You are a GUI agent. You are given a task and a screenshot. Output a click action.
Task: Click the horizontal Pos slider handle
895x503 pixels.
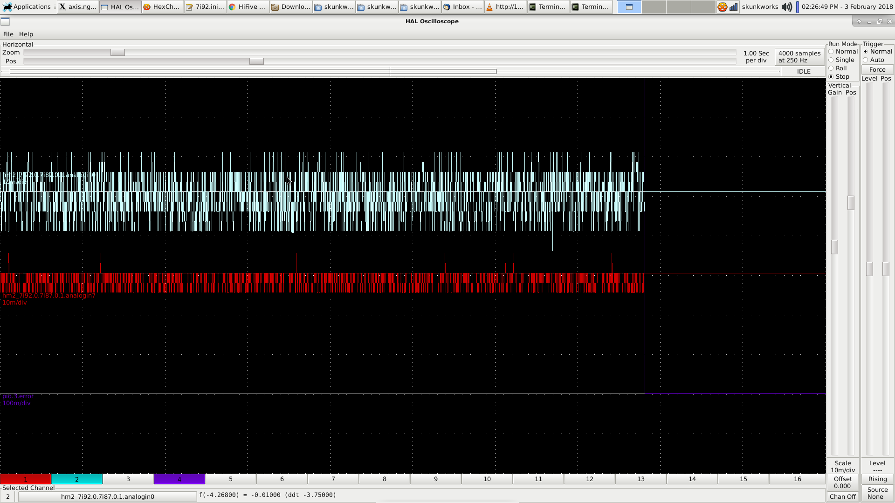coord(256,61)
